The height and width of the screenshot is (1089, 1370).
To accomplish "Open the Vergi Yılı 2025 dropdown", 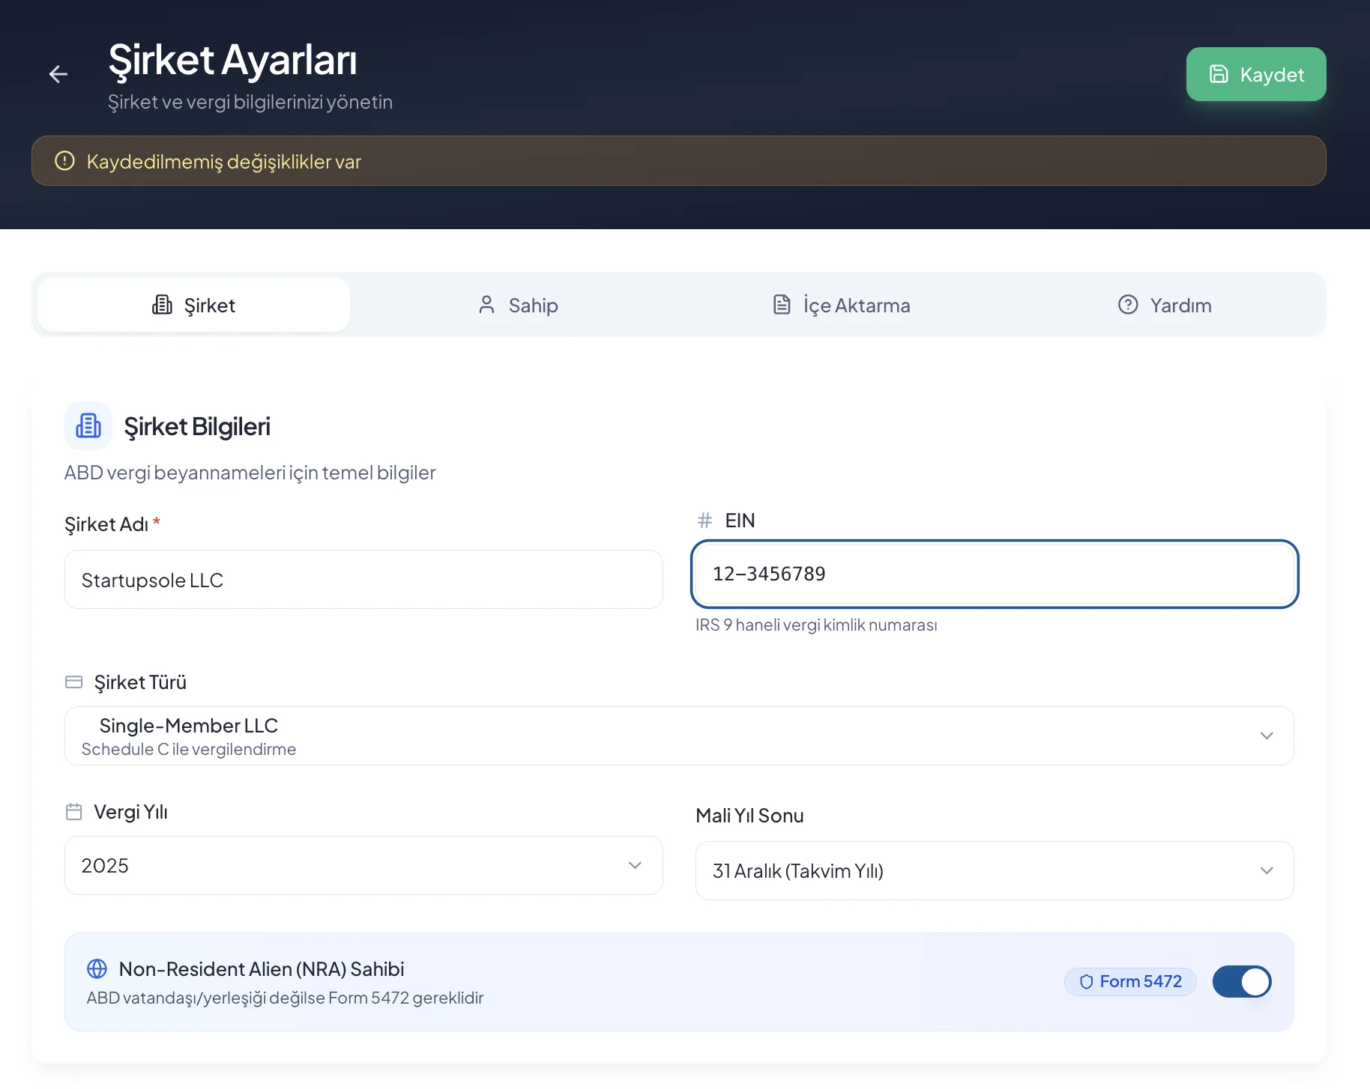I will point(363,865).
